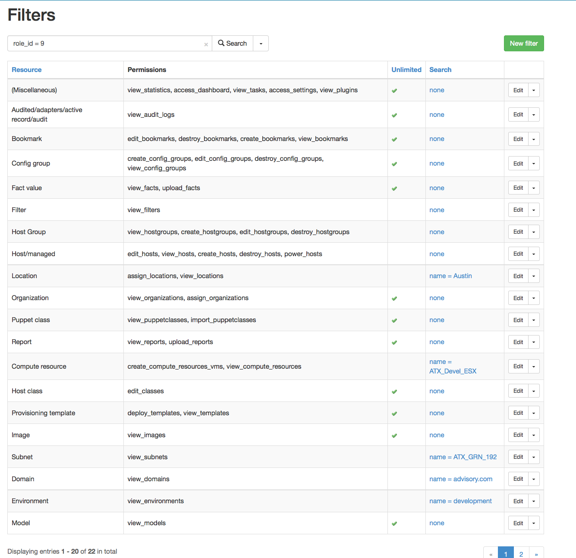Viewport: 576px width, 558px height.
Task: Click the green unlimited checkmark for Report
Action: click(x=394, y=342)
